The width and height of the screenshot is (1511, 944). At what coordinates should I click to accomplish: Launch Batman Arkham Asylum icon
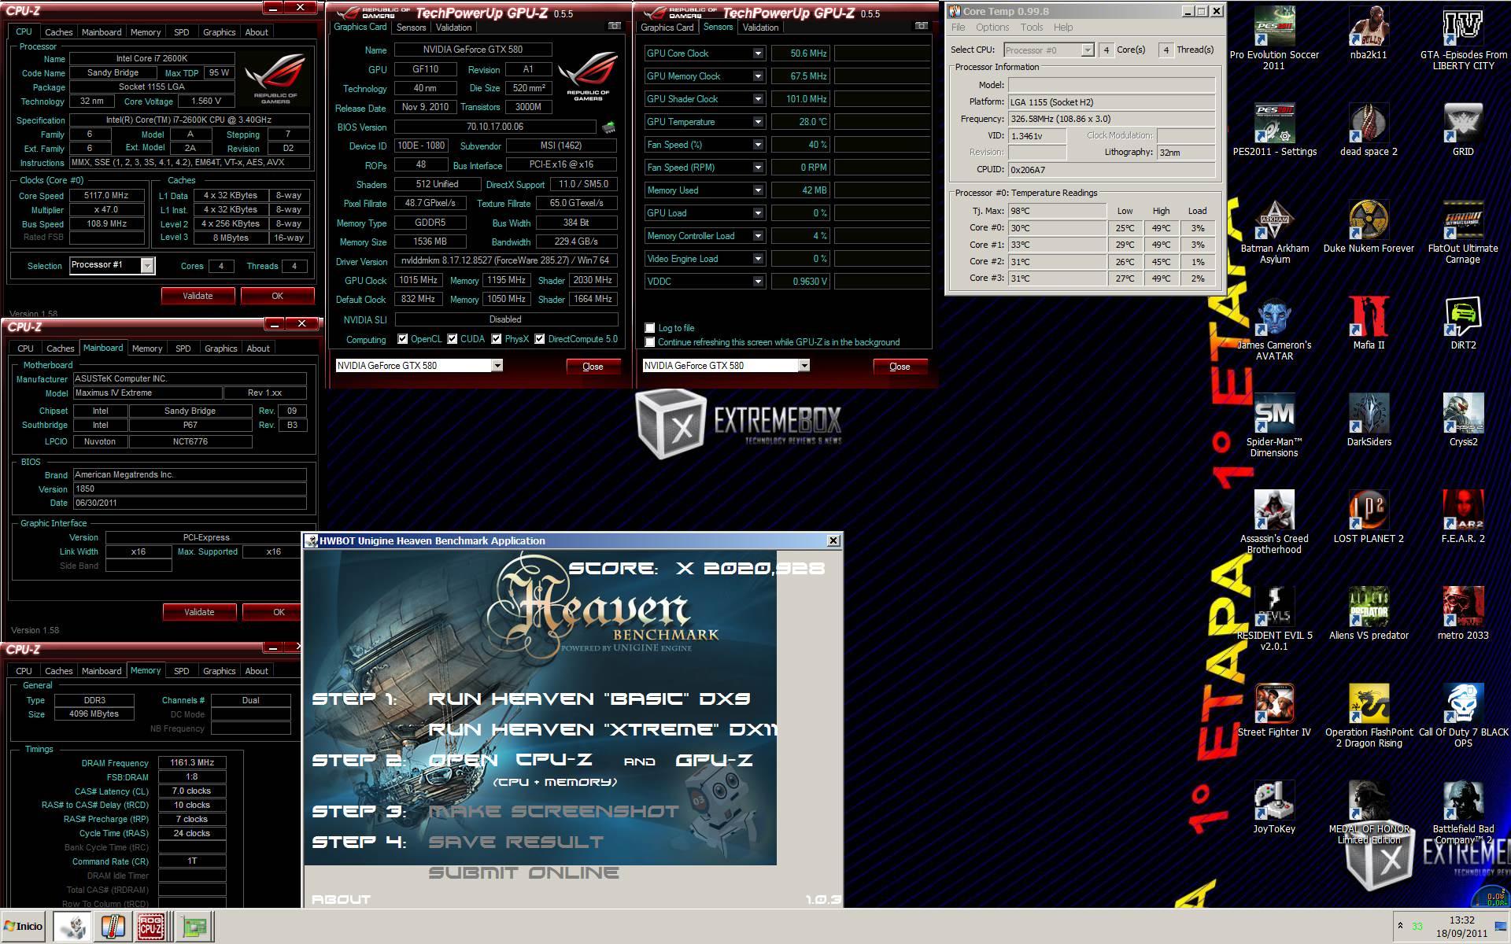[x=1274, y=232]
